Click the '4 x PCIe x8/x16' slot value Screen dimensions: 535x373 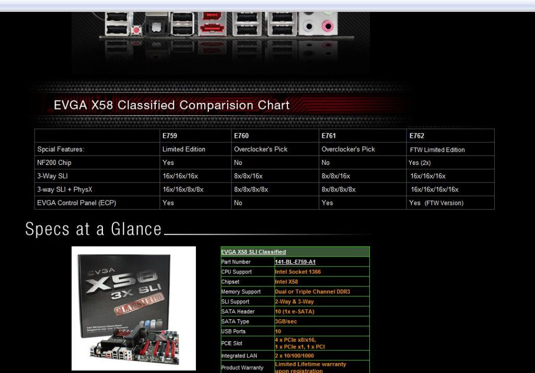(296, 340)
